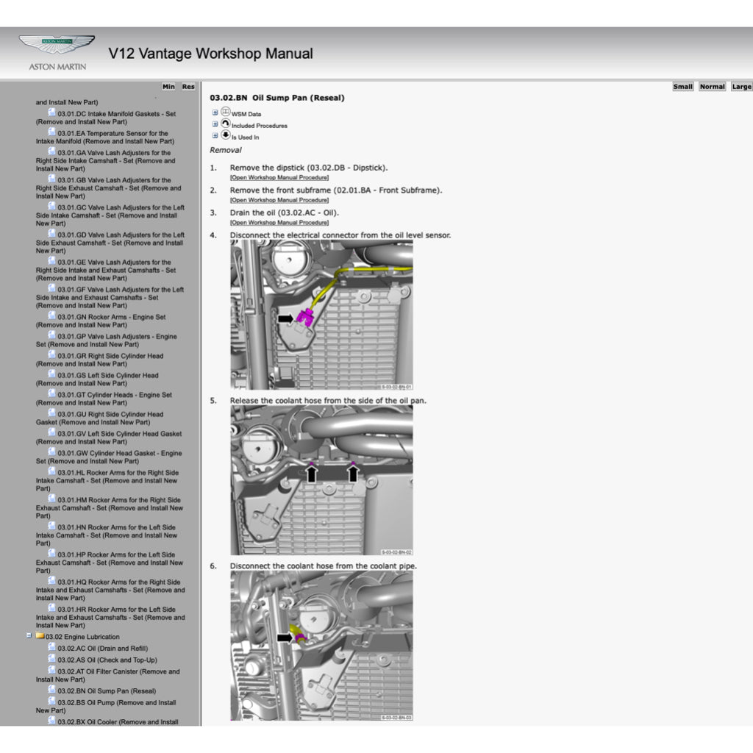Open the WSM Data book icon

point(225,113)
